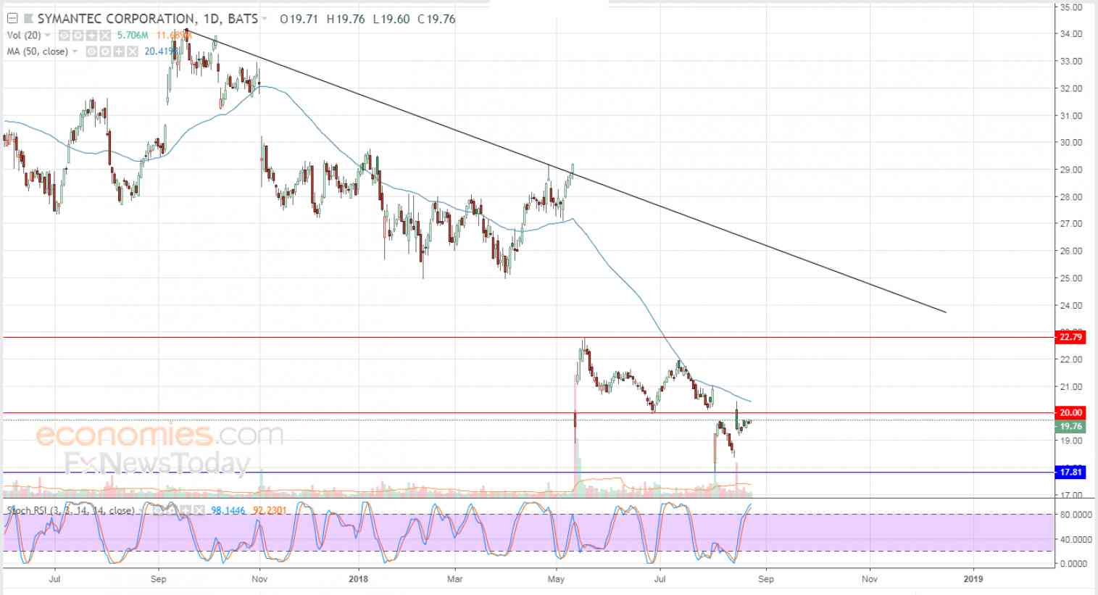Hide the MA (50, close) indicator via eye icon

click(x=91, y=51)
